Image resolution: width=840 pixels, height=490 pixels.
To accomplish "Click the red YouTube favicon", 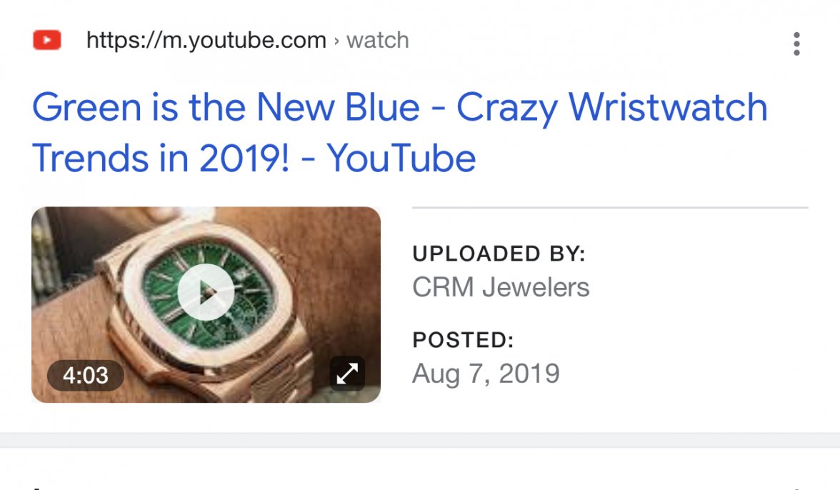I will [47, 40].
